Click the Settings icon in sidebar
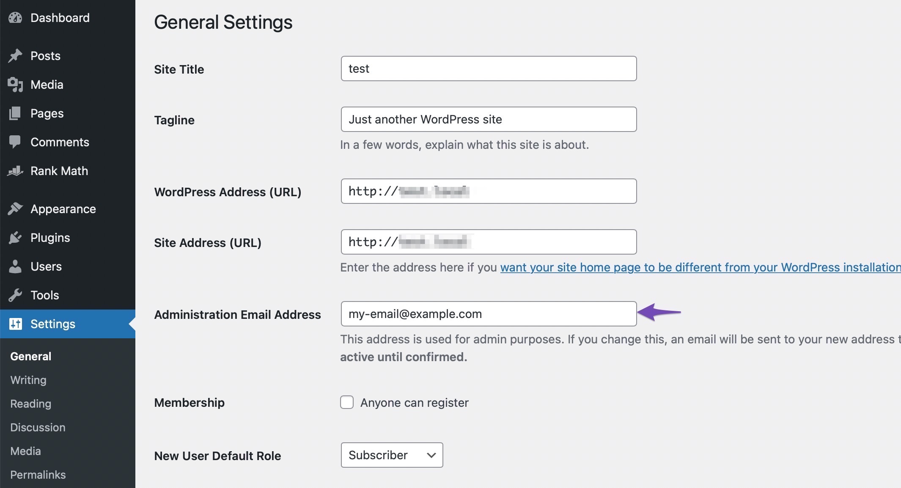The width and height of the screenshot is (901, 488). [x=16, y=324]
